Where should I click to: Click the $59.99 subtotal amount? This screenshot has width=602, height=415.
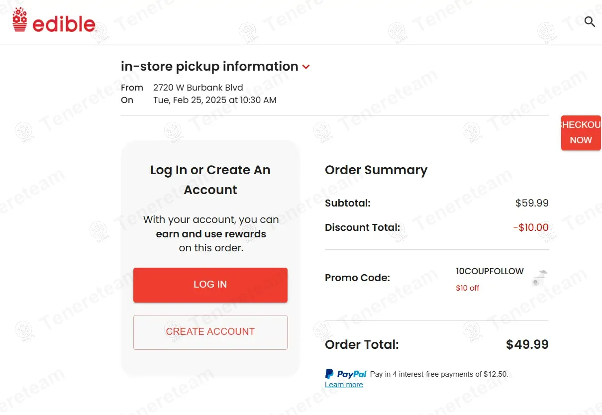click(x=532, y=203)
